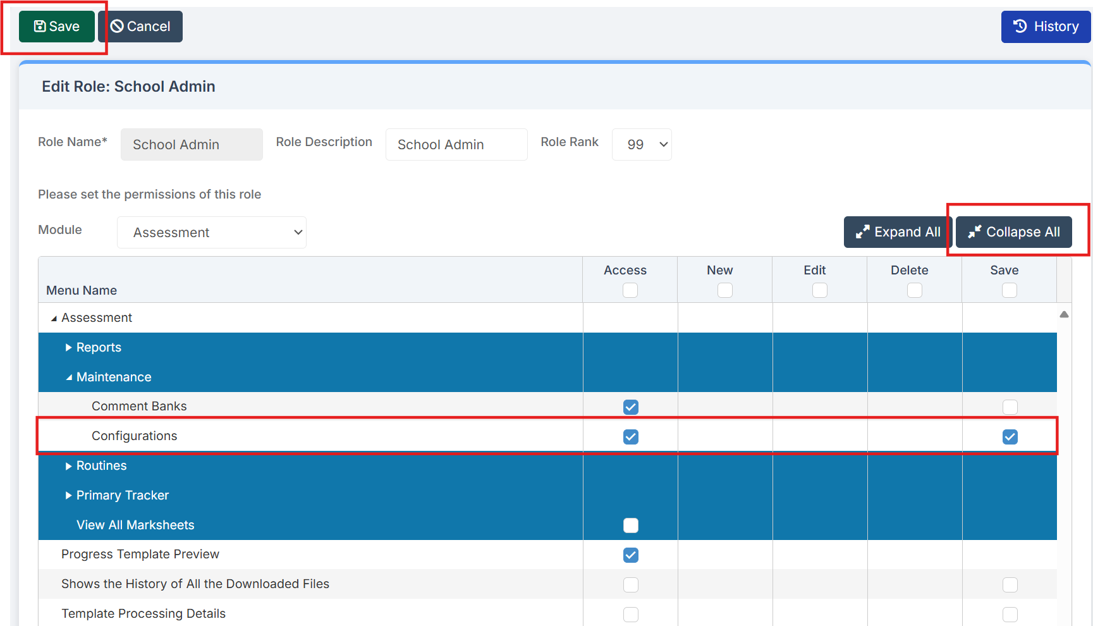Click the Expand All arrows icon

point(862,232)
